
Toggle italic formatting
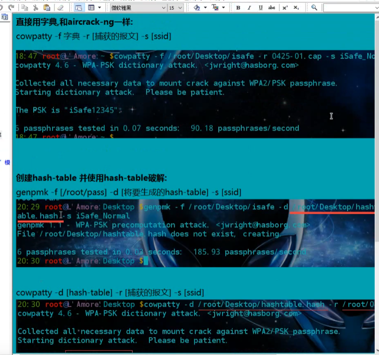(x=249, y=8)
